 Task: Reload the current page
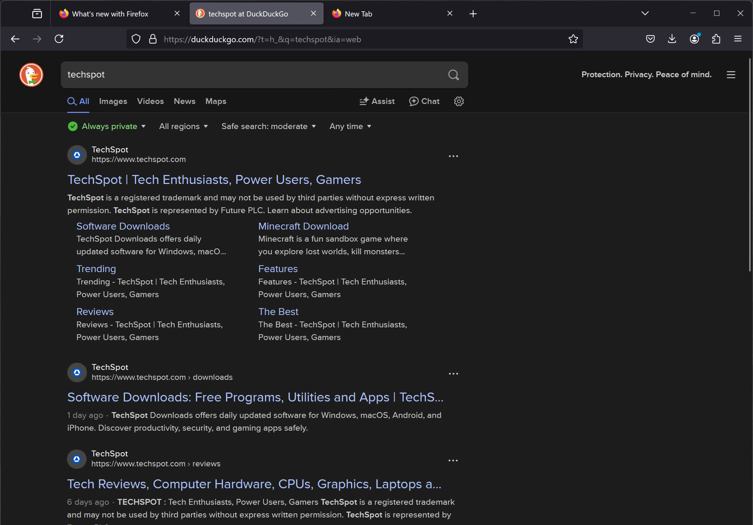click(x=59, y=39)
